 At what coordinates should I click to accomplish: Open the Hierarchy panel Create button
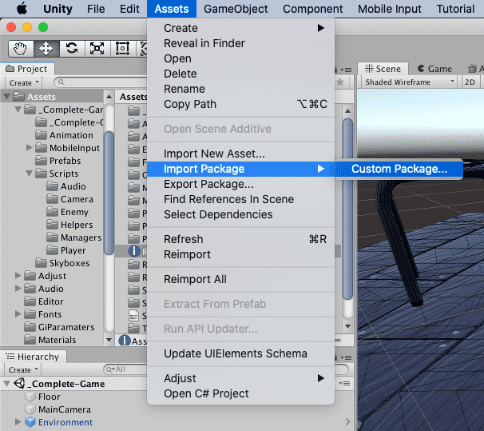point(23,369)
